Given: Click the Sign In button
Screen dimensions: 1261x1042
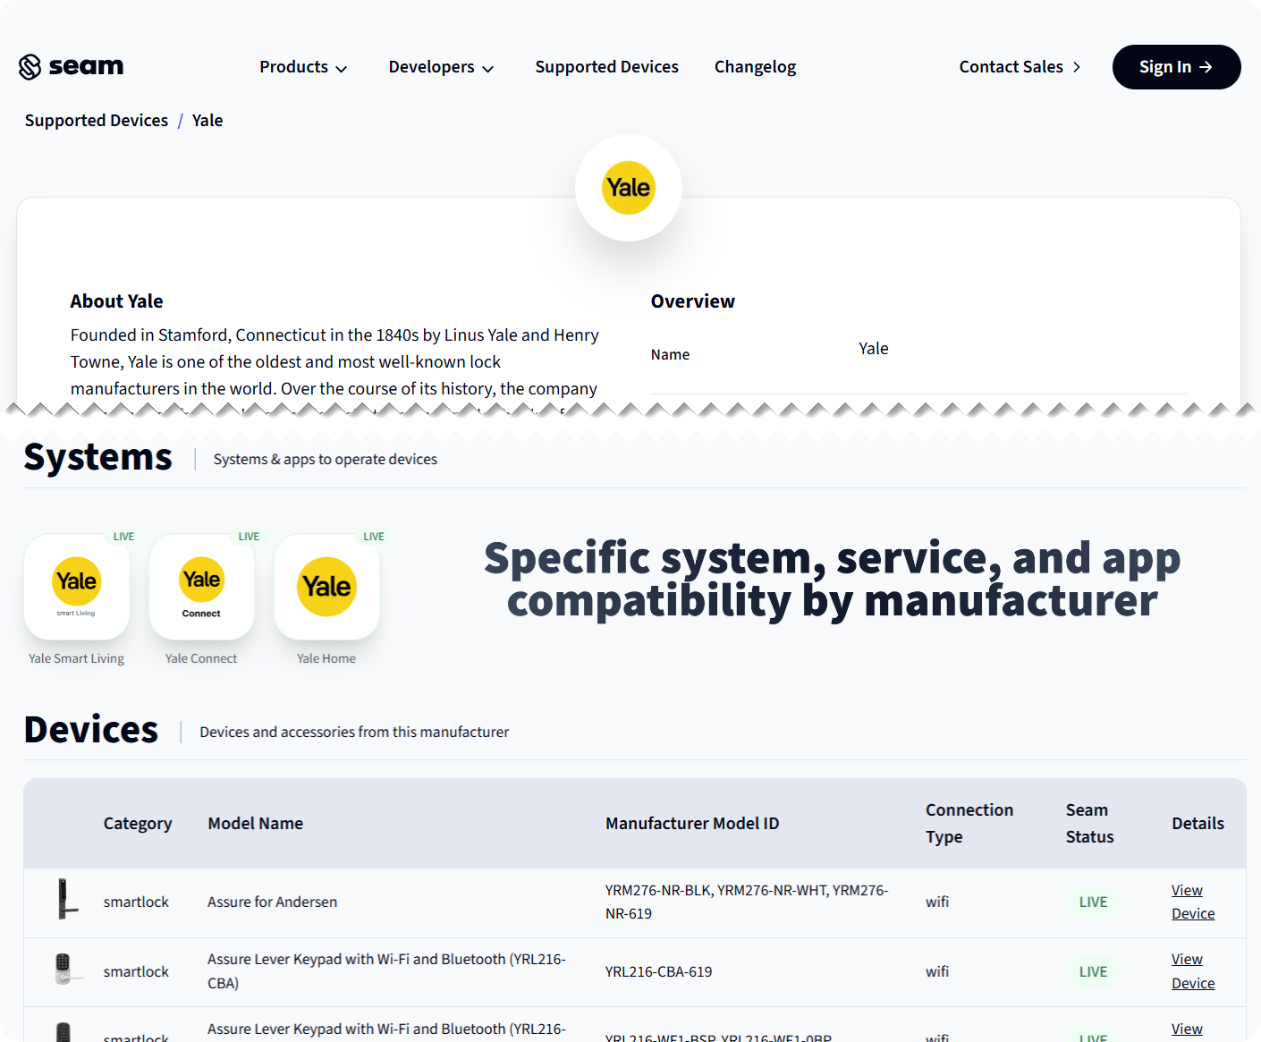Looking at the screenshot, I should 1176,67.
